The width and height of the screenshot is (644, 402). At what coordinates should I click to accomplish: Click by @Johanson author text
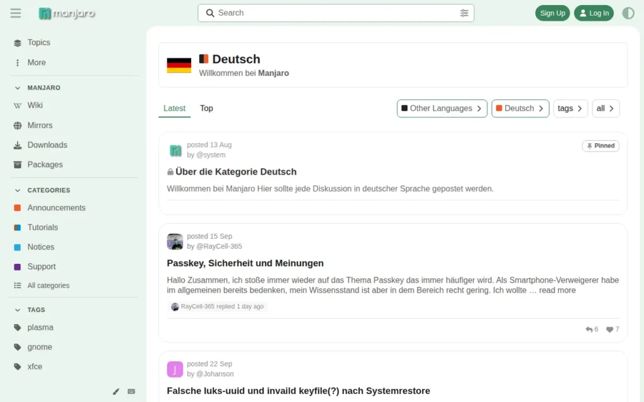click(210, 374)
